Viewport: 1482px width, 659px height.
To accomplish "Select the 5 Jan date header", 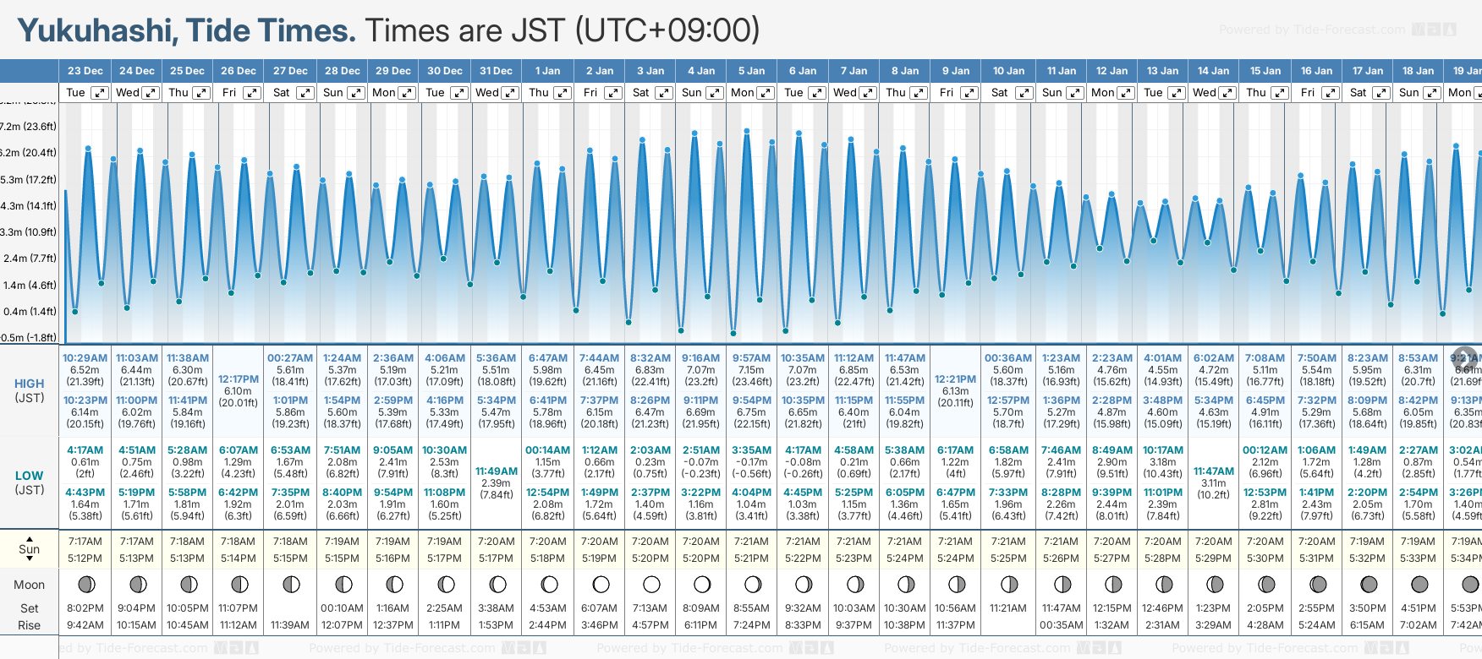I will [x=752, y=71].
